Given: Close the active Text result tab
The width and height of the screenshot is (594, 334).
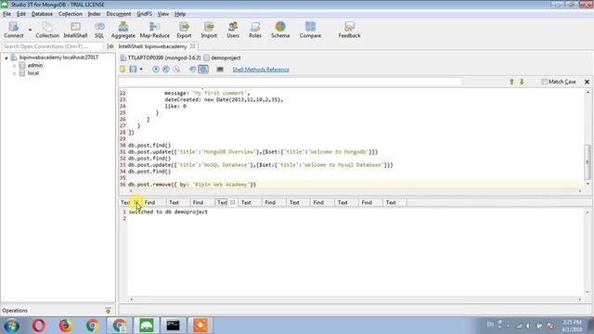Looking at the screenshot, I should 233,202.
